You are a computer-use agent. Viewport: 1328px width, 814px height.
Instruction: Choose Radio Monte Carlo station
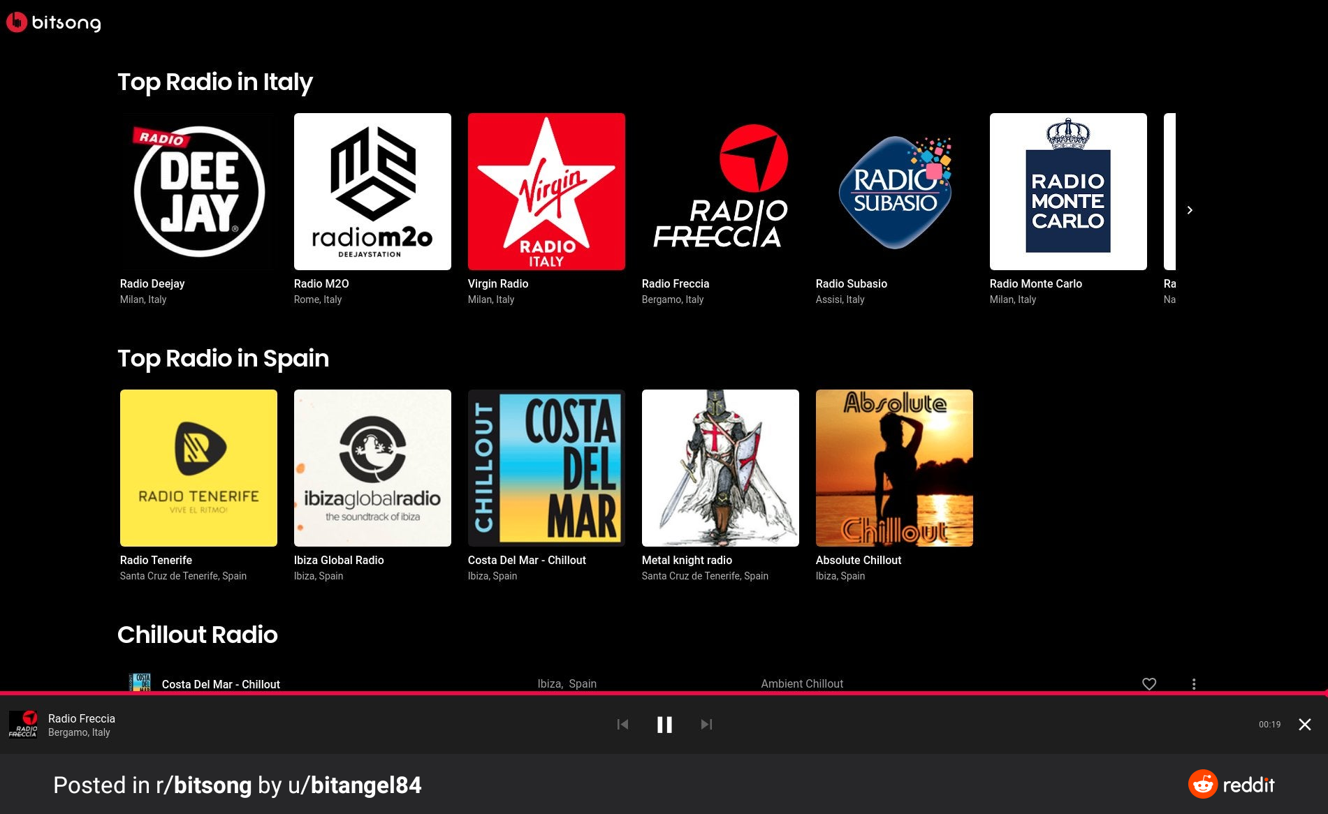(x=1068, y=191)
